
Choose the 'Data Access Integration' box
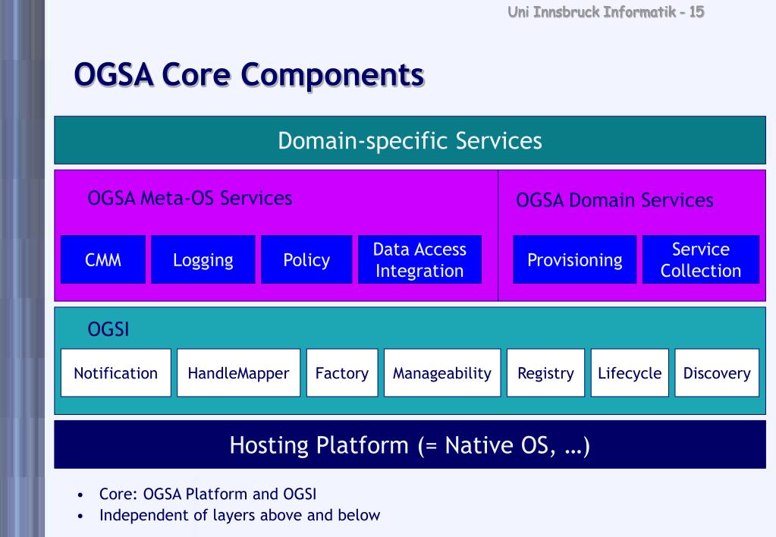point(419,259)
